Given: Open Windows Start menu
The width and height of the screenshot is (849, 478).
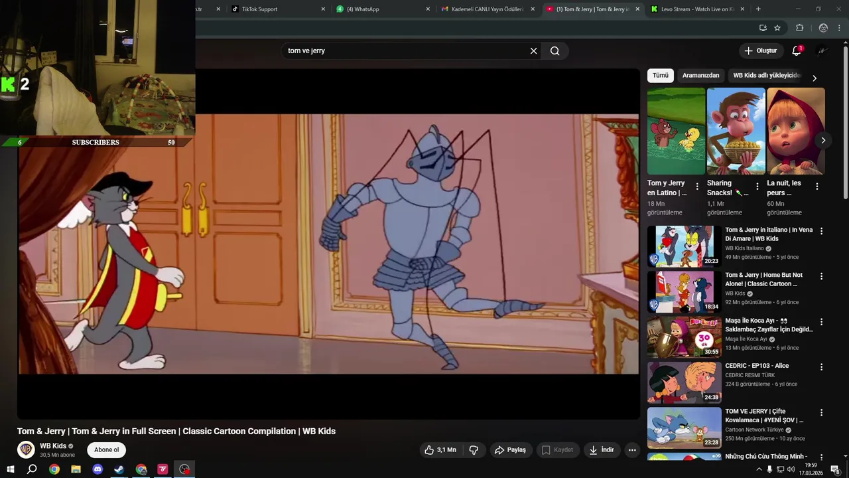Looking at the screenshot, I should (x=11, y=469).
